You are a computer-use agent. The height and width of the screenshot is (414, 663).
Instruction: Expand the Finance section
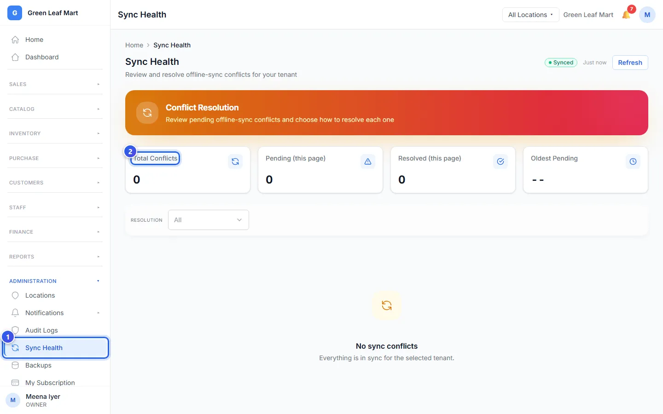click(x=55, y=232)
